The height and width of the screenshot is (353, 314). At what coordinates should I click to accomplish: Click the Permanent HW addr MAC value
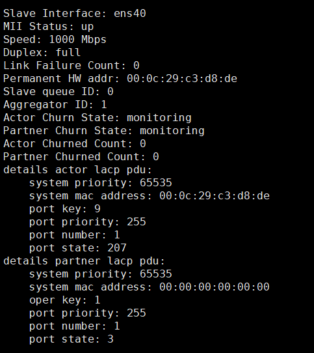(182, 79)
